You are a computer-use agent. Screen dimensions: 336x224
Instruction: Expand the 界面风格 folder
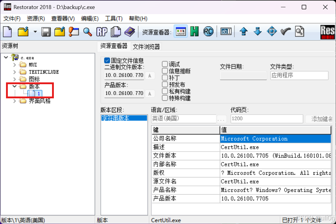click(x=14, y=101)
